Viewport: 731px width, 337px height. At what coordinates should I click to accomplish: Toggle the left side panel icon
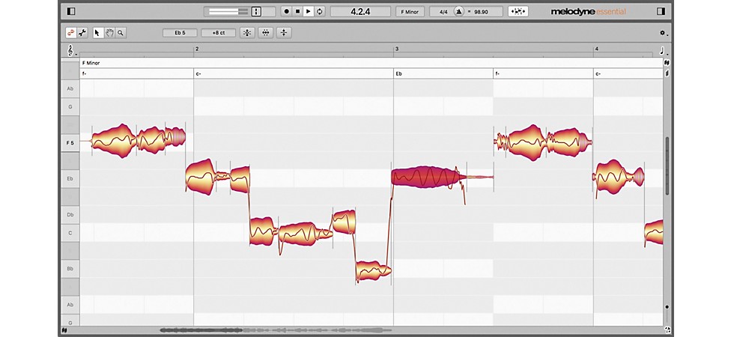point(71,11)
